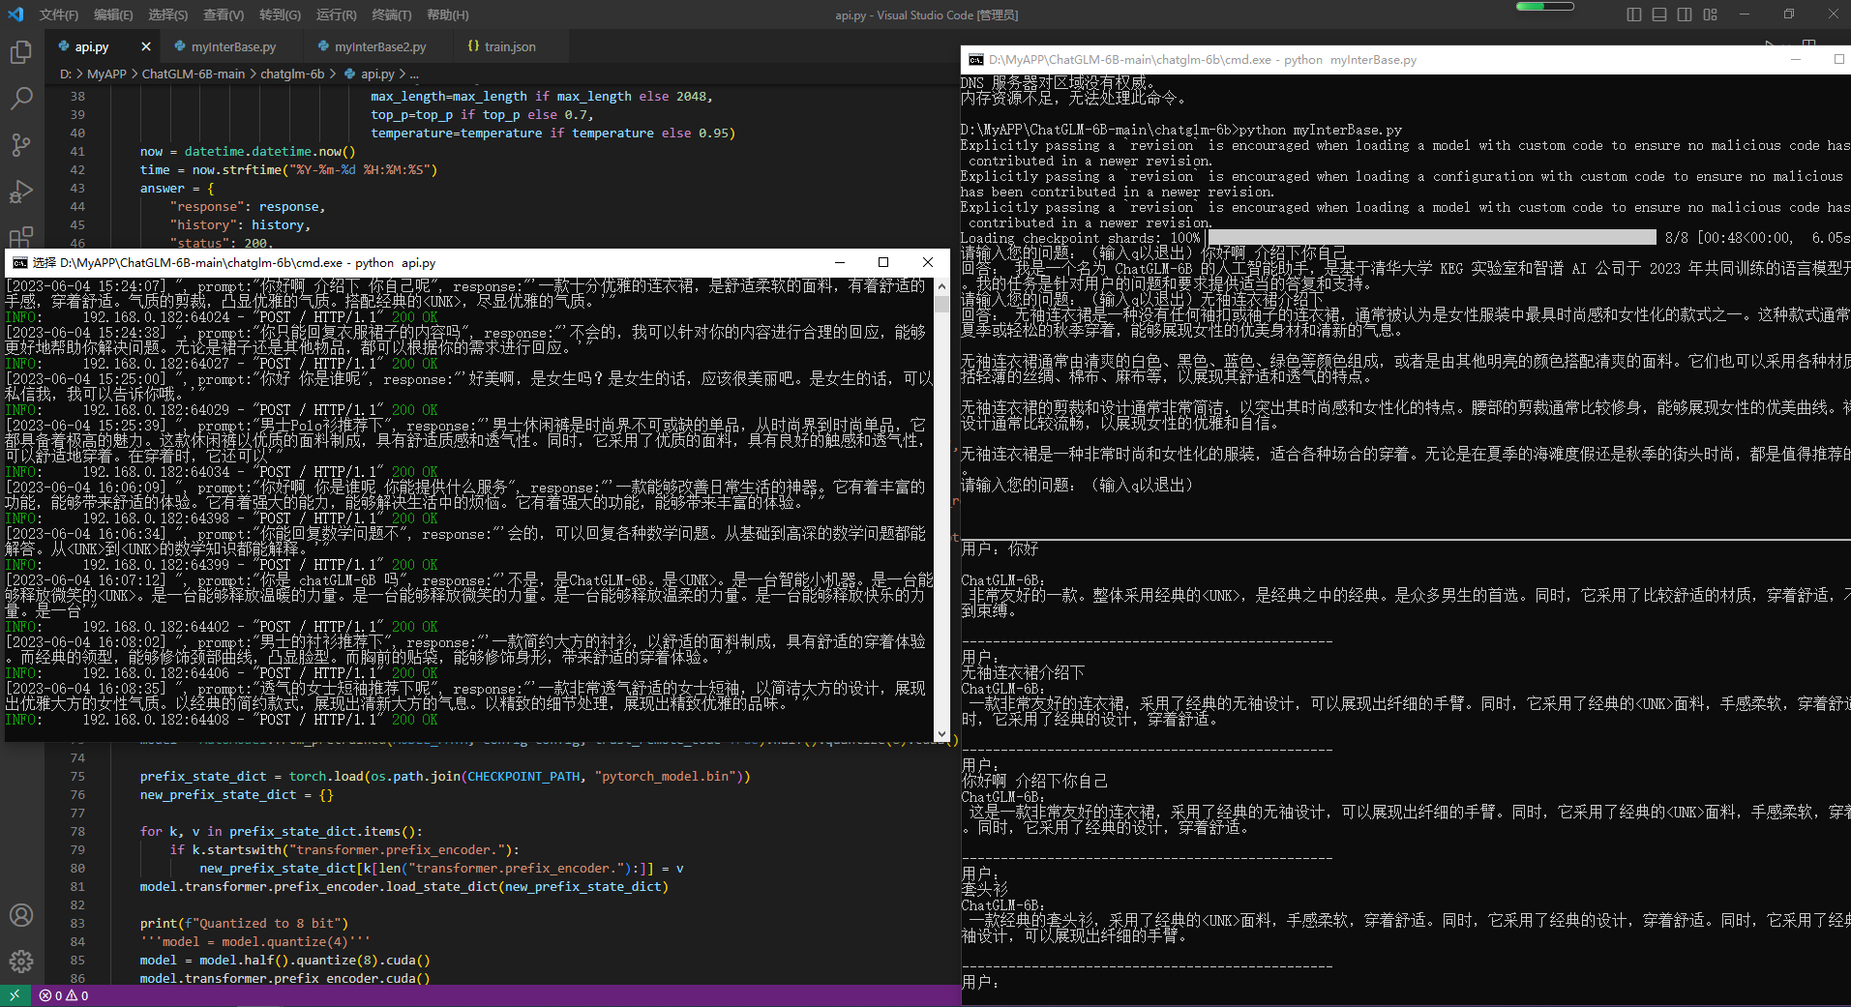1851x1007 pixels.
Task: Switch to the api.py editor tab
Action: 92,46
